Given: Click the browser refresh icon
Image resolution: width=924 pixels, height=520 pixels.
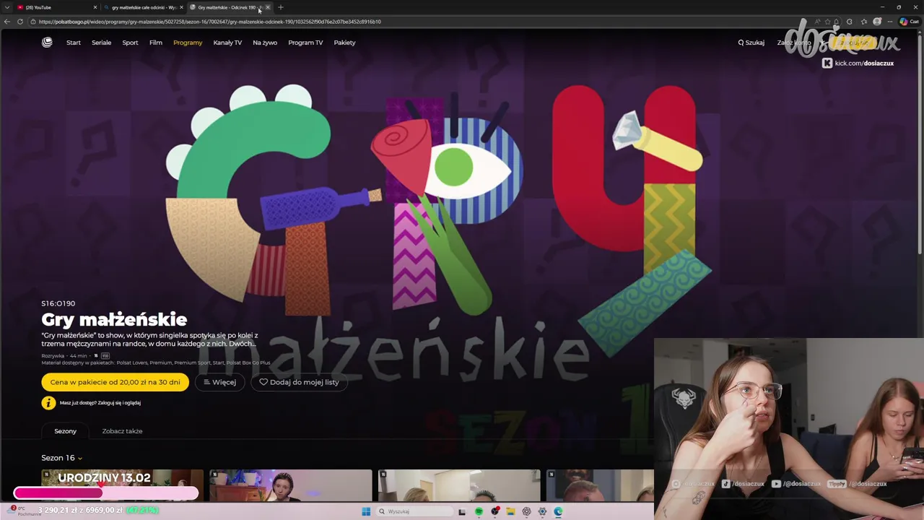Looking at the screenshot, I should pyautogui.click(x=20, y=22).
